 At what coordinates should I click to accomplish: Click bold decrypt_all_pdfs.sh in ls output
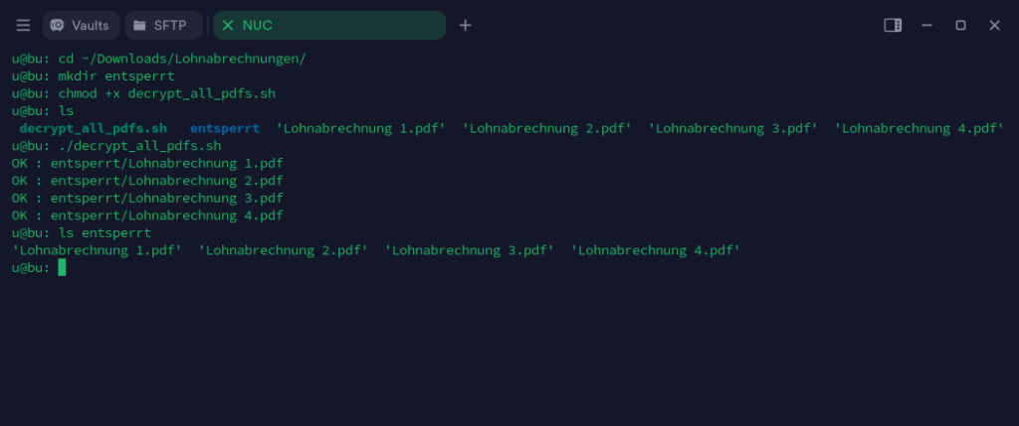[93, 128]
